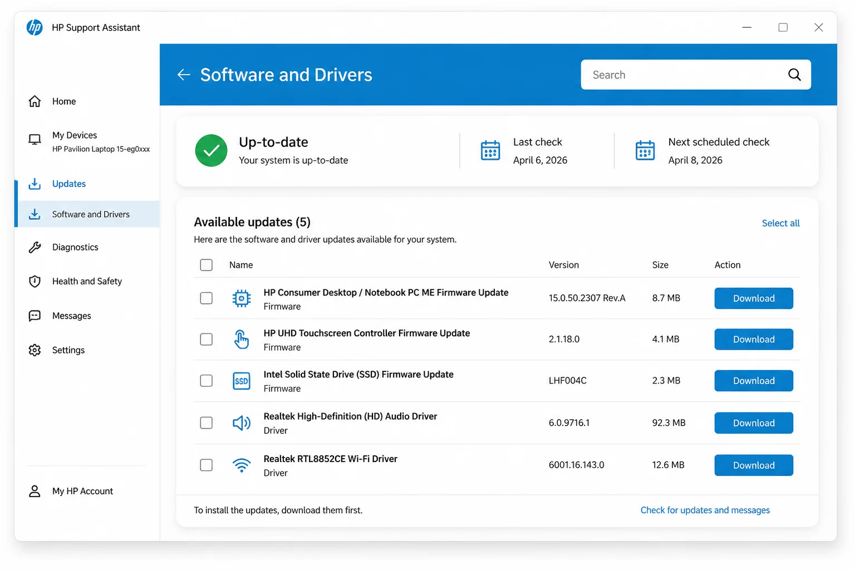Click the ME Firmware chip icon
This screenshot has height=570, width=855.
[242, 298]
